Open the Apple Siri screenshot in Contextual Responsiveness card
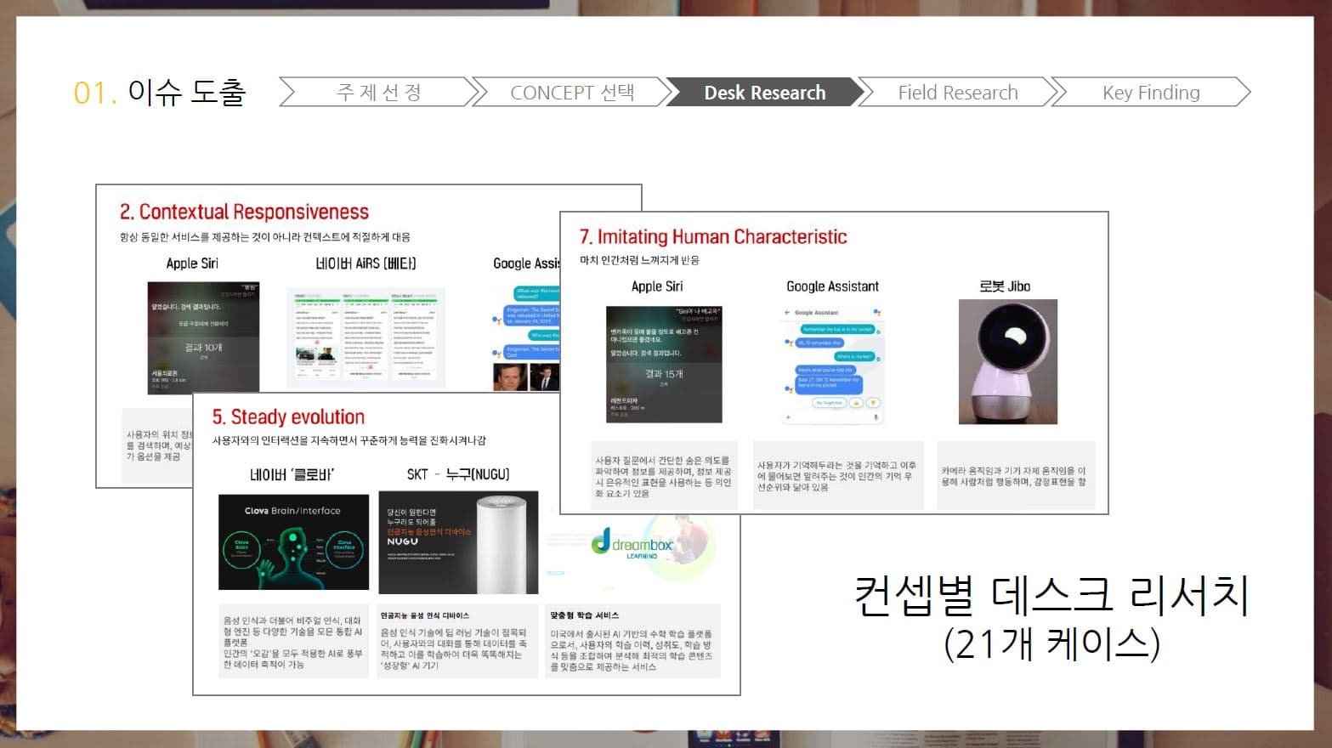The height and width of the screenshot is (748, 1332). [x=203, y=337]
